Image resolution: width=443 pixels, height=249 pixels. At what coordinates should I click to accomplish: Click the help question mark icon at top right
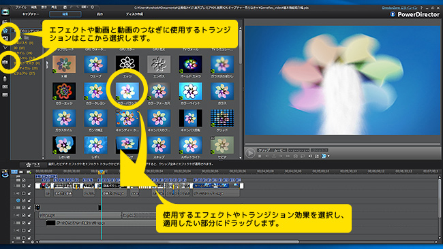[421, 7]
